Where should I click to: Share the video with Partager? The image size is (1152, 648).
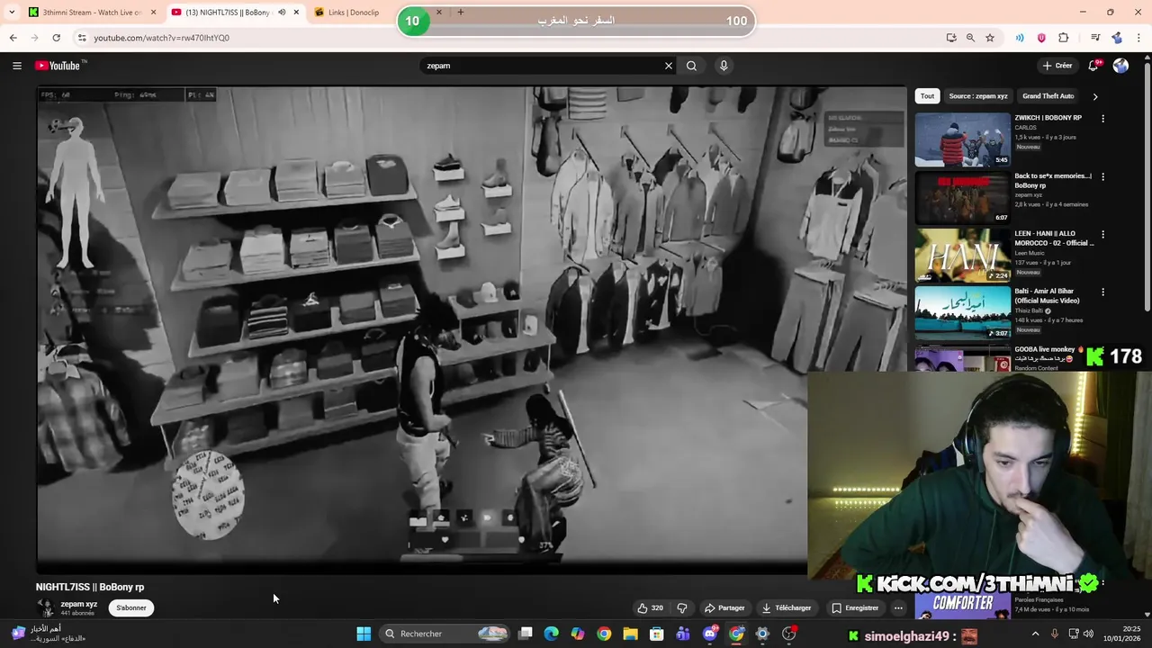click(724, 607)
